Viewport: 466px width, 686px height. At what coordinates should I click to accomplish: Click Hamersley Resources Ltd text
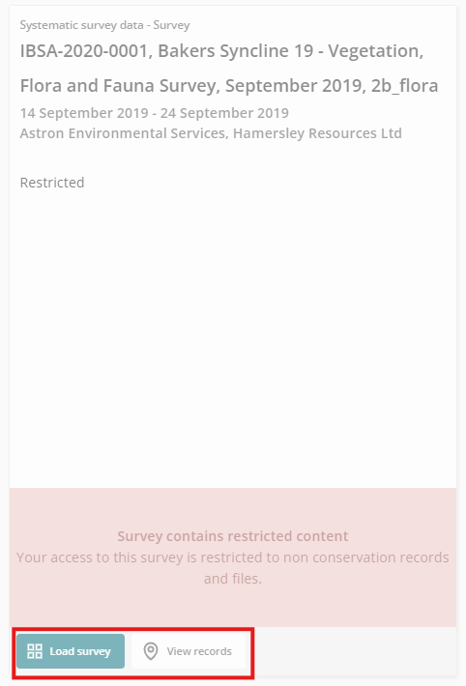click(317, 133)
